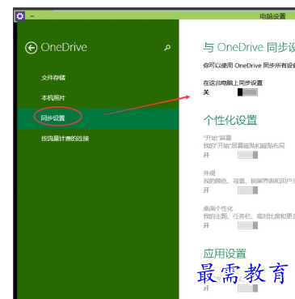The height and width of the screenshot is (299, 295).
Task: Open 按流量计费的连接 settings
Action: point(65,139)
